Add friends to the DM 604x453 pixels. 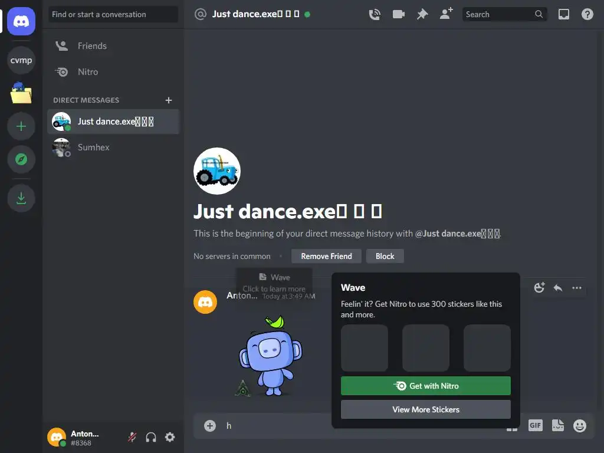coord(447,14)
